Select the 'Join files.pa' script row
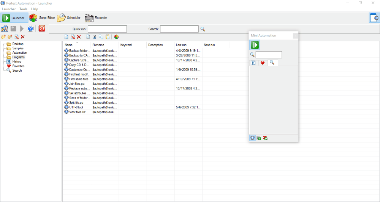Image resolution: width=380 pixels, height=202 pixels. 146,84
